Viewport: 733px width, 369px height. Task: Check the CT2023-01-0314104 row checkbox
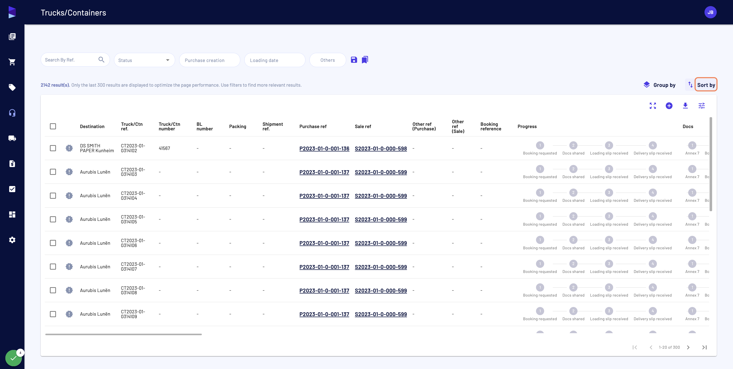click(x=53, y=196)
